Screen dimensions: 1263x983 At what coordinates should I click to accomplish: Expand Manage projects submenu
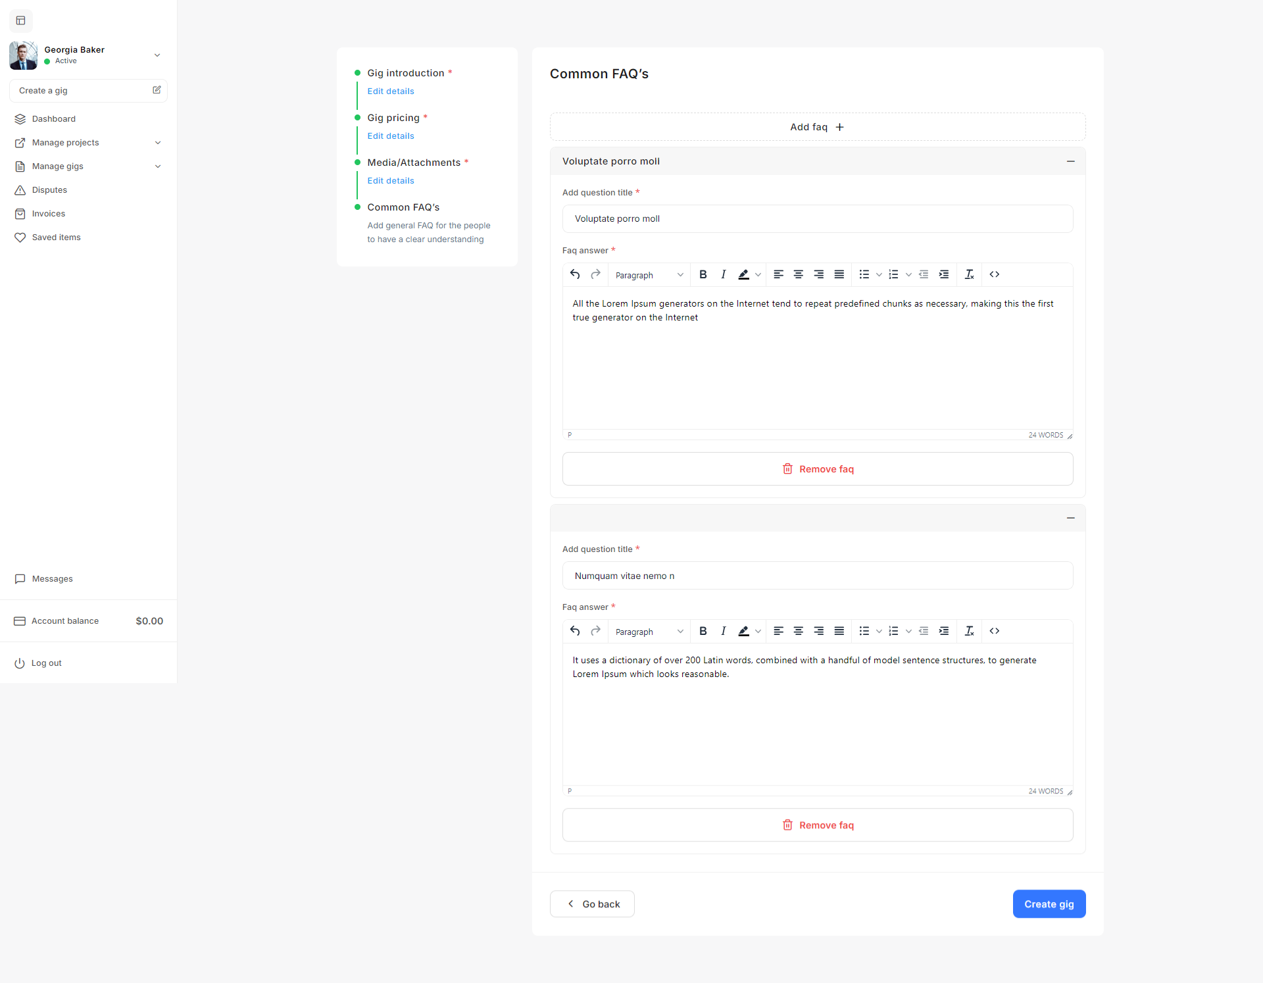pos(157,143)
